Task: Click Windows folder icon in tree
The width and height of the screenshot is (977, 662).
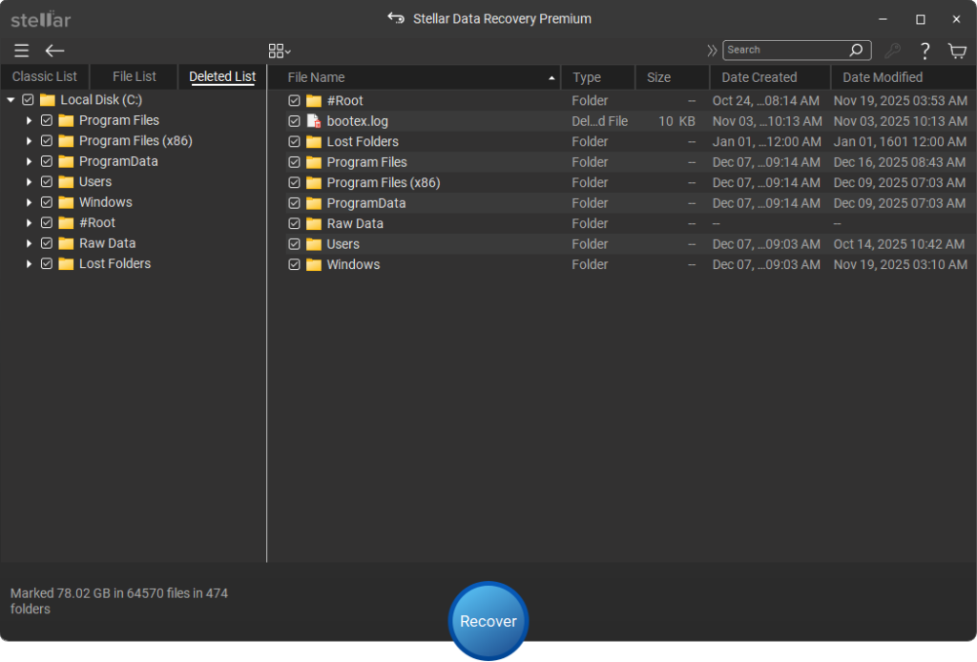Action: (x=66, y=202)
